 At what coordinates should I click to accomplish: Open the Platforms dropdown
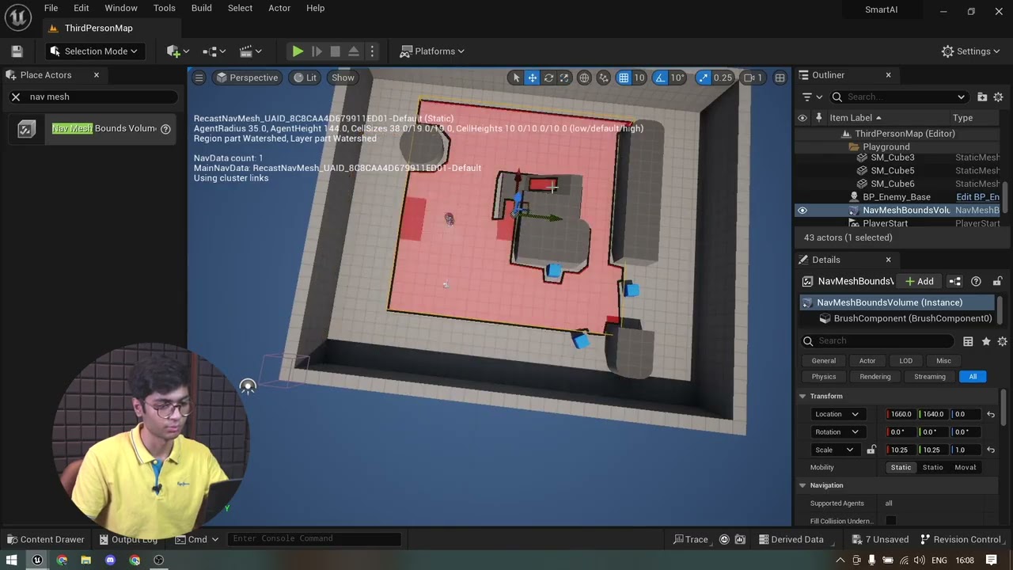[x=432, y=51]
